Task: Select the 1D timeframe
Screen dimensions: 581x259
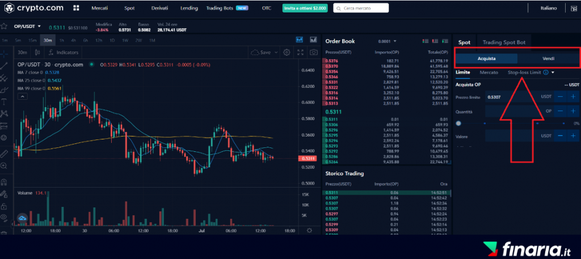Action: click(112, 40)
